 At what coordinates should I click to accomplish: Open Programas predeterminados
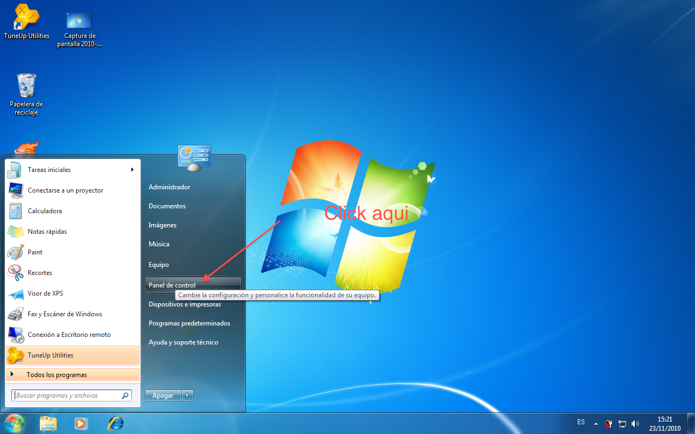(193, 323)
